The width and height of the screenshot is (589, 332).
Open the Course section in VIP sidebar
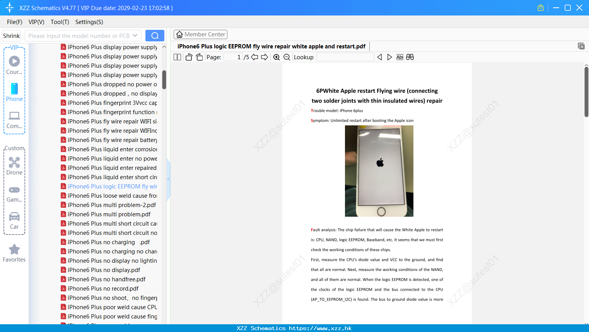(x=14, y=65)
